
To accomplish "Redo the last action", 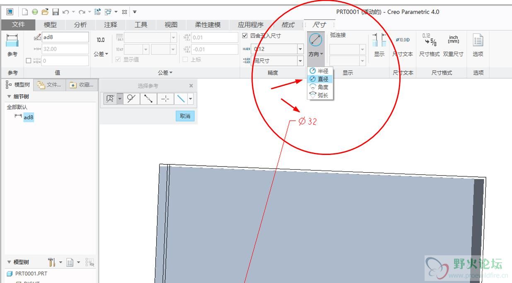I will tap(82, 12).
